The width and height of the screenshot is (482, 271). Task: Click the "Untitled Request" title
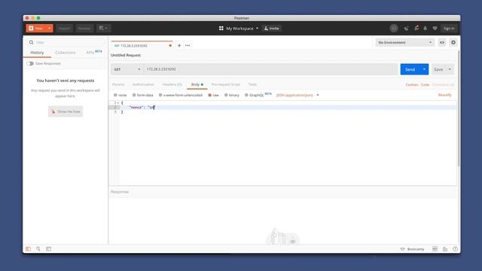tap(126, 55)
